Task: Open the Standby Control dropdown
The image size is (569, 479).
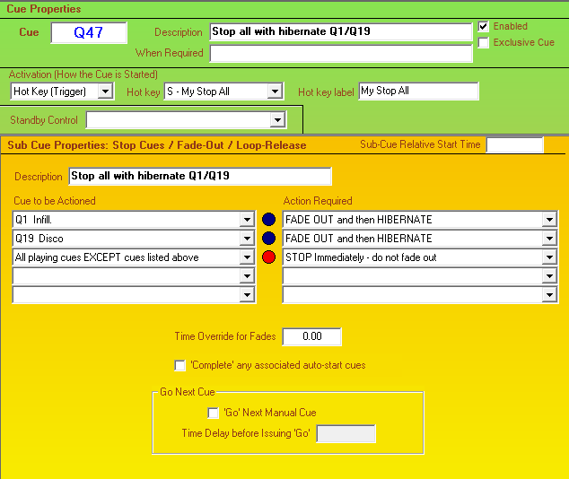Action: click(277, 120)
